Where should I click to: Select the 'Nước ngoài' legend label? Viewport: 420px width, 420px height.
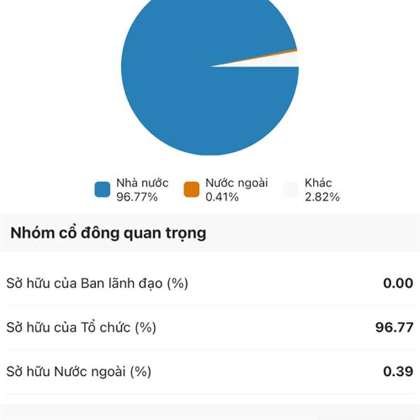pos(237,183)
